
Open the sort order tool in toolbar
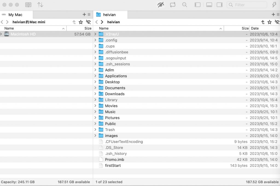(x=40, y=5)
